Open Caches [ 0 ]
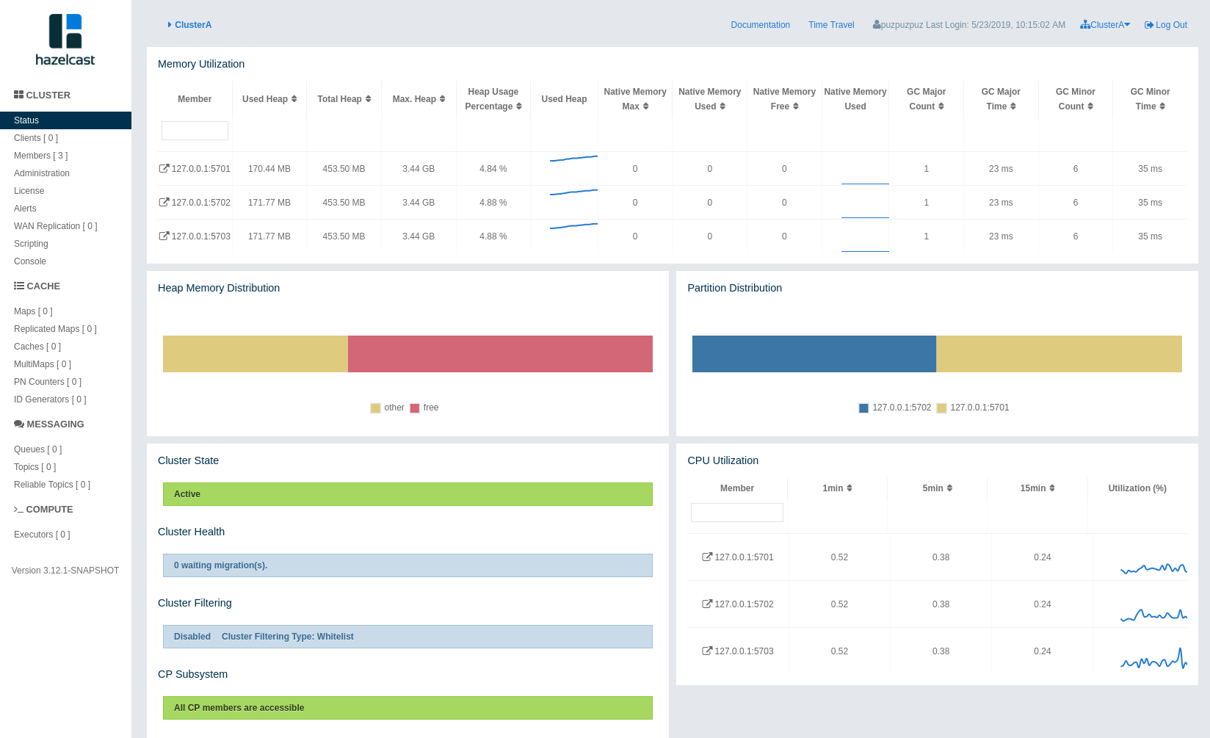This screenshot has width=1210, height=738. pyautogui.click(x=37, y=347)
